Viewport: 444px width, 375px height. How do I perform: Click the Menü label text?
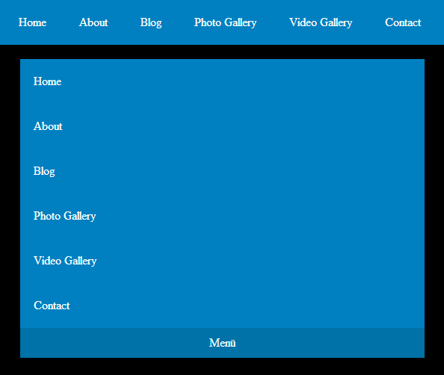(x=222, y=343)
